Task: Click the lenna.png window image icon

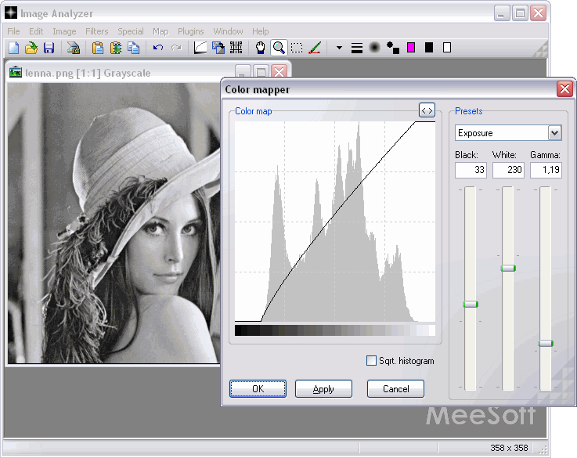Action: tap(16, 72)
